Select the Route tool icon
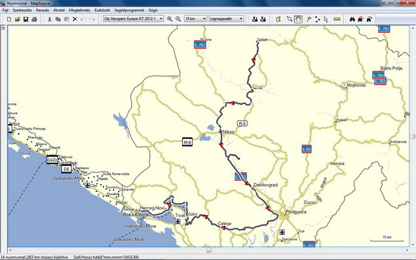The height and width of the screenshot is (260, 416). coord(318,19)
